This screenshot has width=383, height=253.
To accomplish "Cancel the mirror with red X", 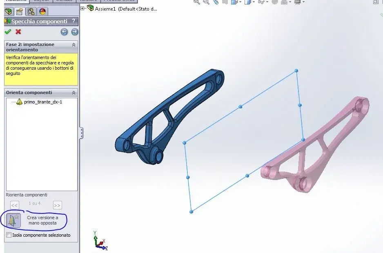I will click(x=18, y=32).
